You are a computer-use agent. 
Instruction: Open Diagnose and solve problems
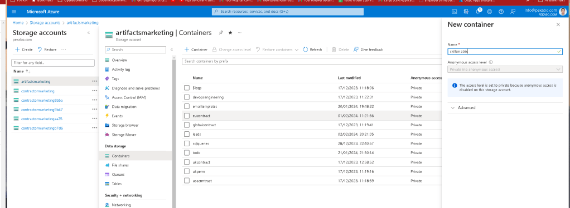pos(136,88)
